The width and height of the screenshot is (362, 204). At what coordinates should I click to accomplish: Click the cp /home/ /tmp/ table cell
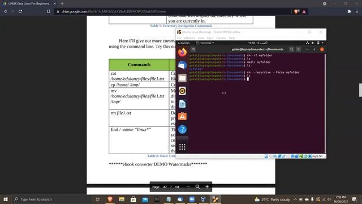coord(139,84)
